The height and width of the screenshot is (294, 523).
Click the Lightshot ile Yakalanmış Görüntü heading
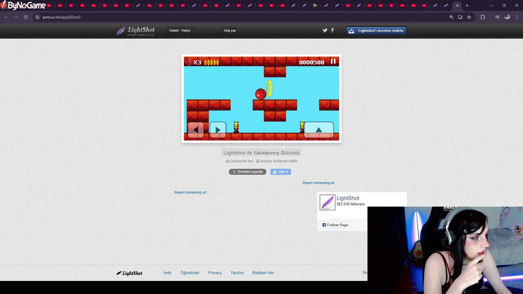point(261,153)
